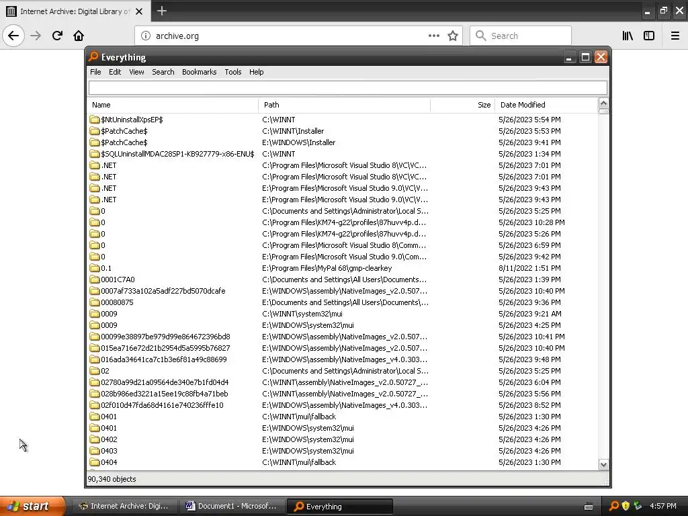Image resolution: width=688 pixels, height=516 pixels.
Task: Open the Edit menu in Everything
Action: pos(115,72)
